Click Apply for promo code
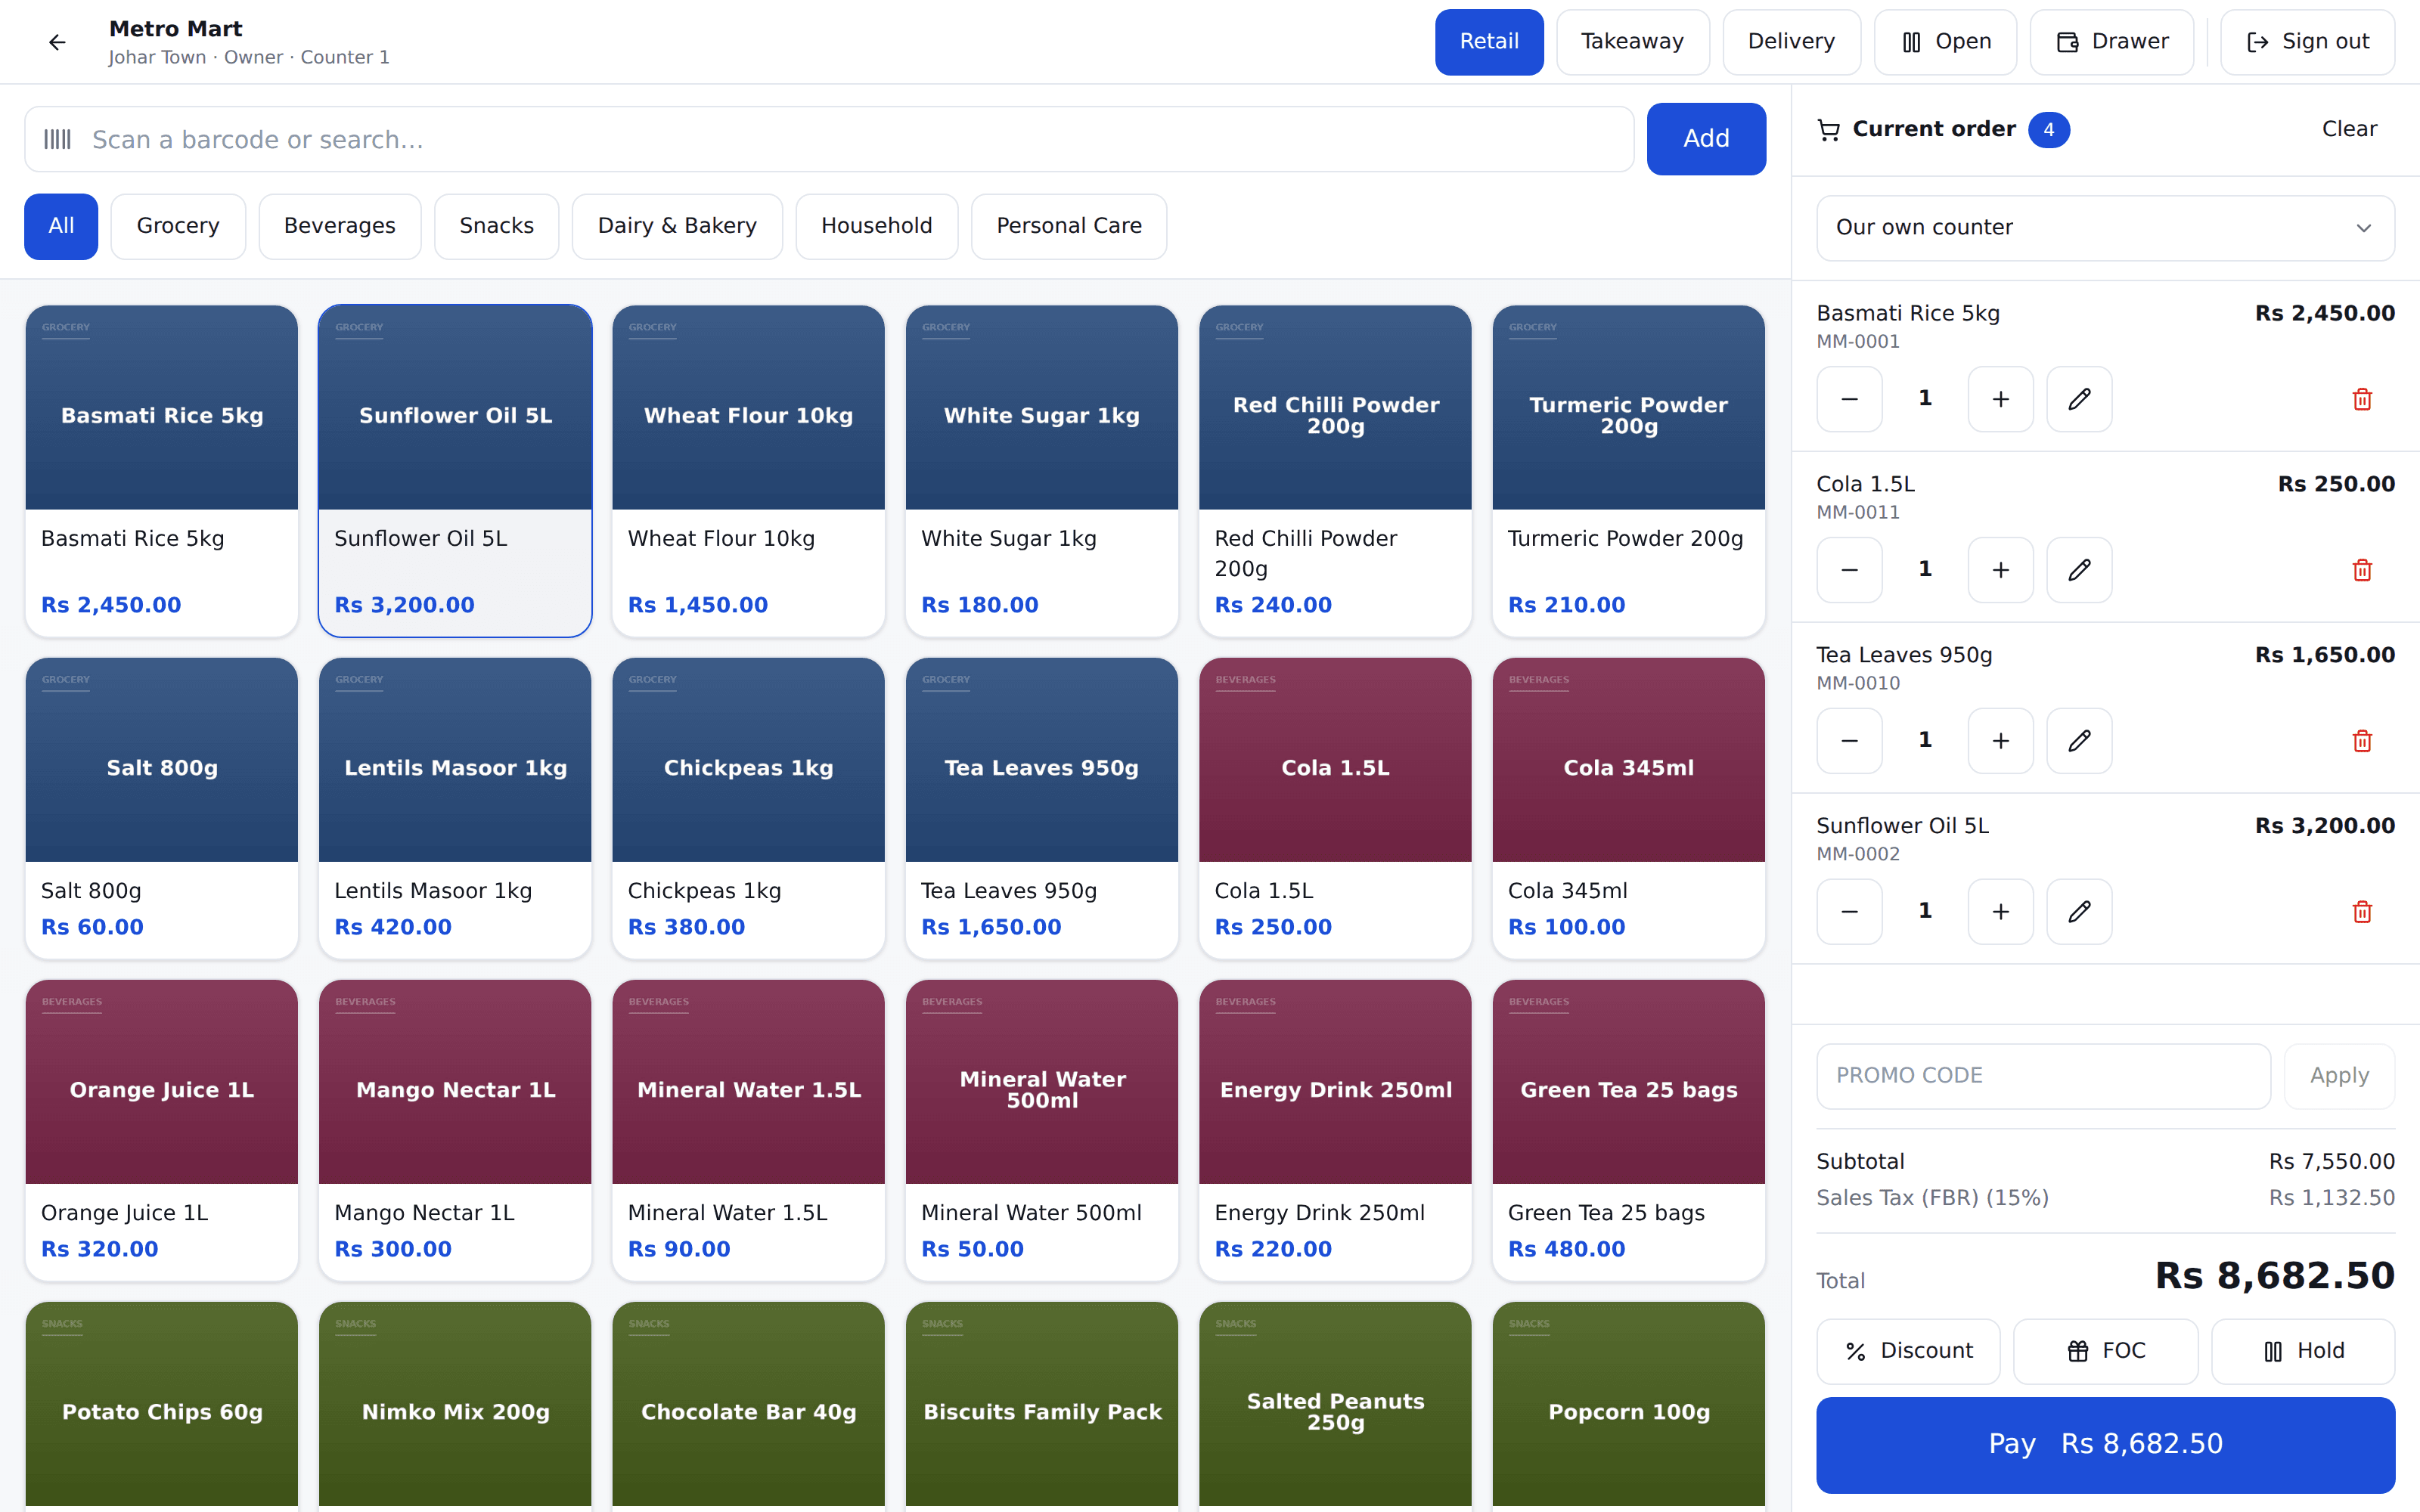The width and height of the screenshot is (2420, 1512). coord(2339,1076)
